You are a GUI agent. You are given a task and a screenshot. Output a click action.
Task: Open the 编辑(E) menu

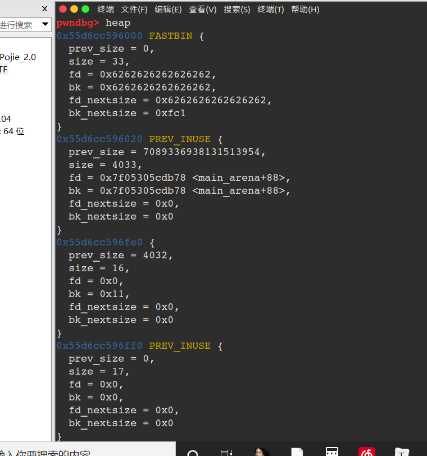point(168,10)
